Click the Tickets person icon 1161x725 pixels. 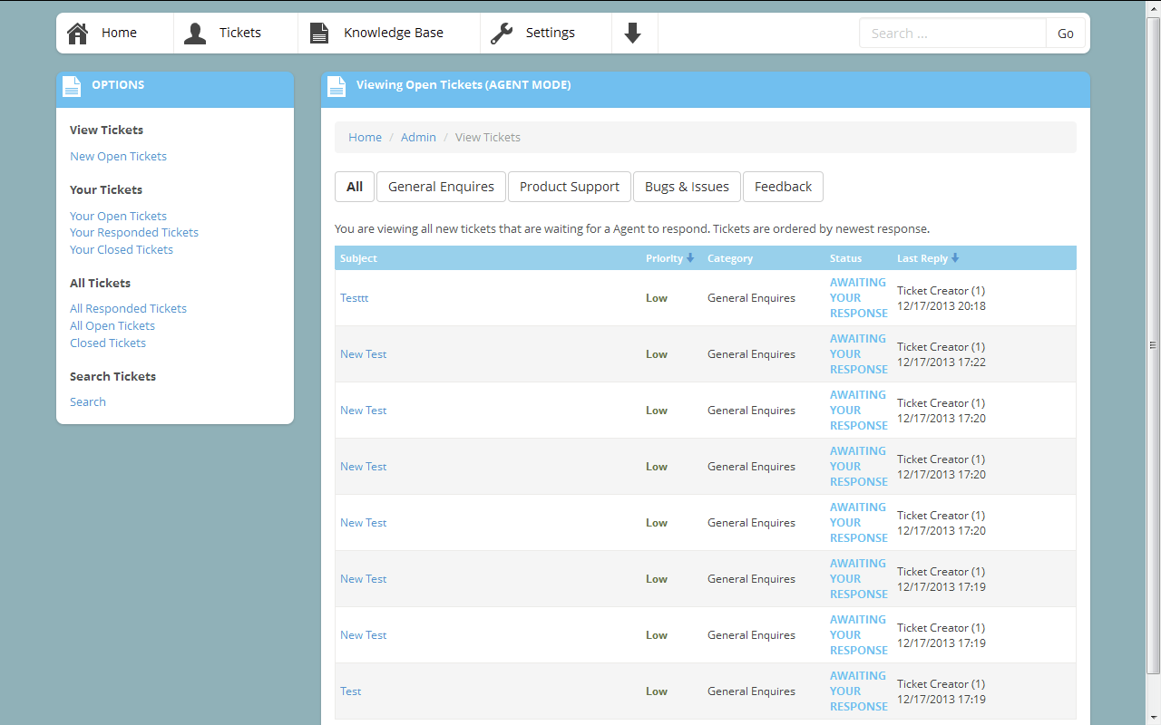[195, 34]
